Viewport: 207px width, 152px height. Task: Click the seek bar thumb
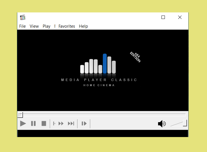point(20,115)
